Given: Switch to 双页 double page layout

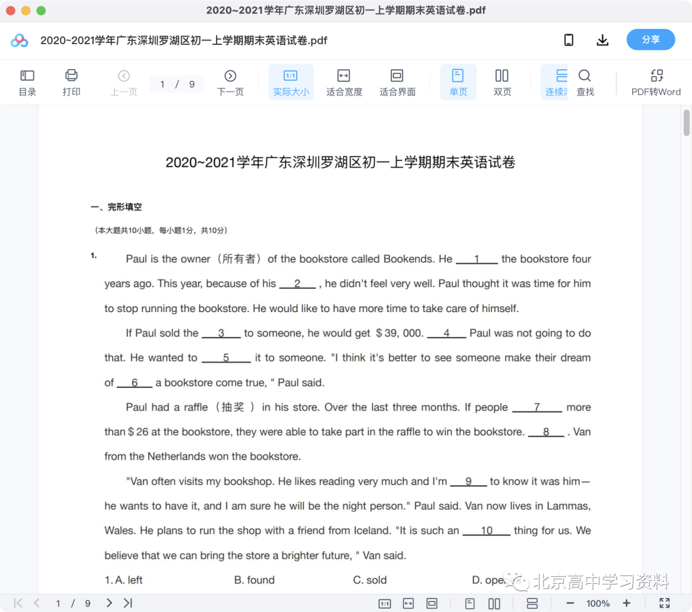Looking at the screenshot, I should point(502,83).
